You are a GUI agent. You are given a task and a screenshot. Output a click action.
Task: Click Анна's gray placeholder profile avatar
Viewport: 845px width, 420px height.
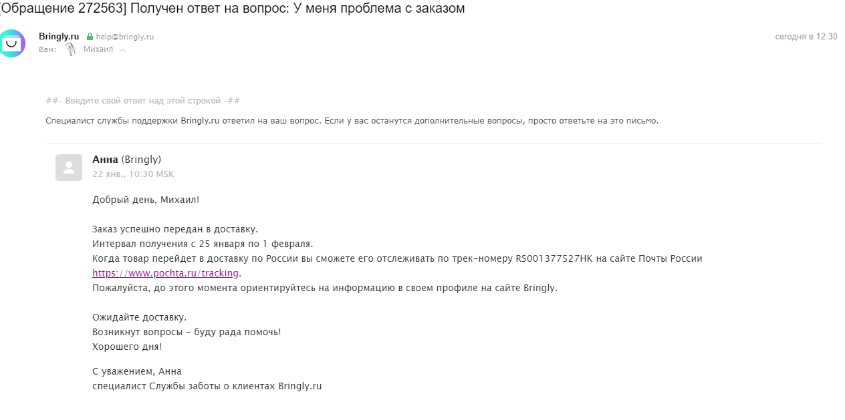pyautogui.click(x=69, y=168)
